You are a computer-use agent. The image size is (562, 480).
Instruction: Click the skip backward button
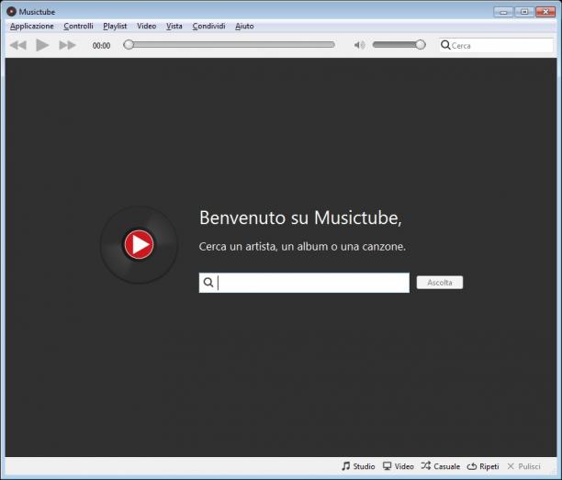[18, 46]
